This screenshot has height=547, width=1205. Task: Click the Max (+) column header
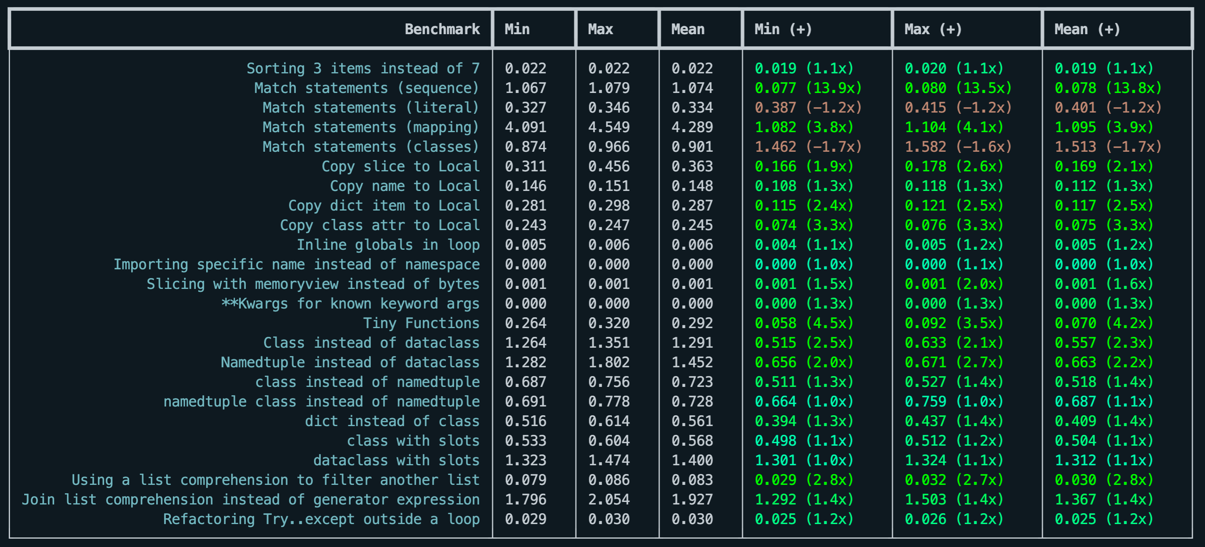[933, 30]
